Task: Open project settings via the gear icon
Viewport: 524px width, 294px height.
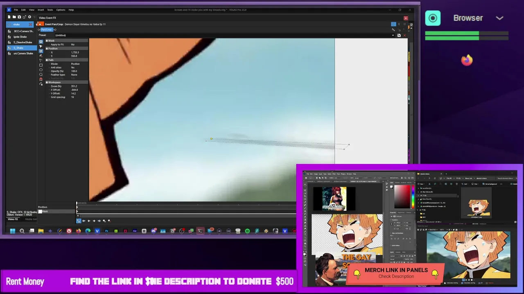Action: 29,17
